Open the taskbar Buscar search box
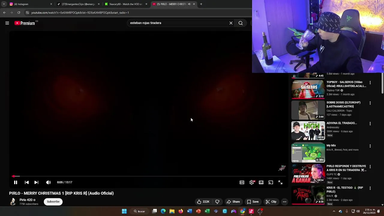The height and width of the screenshot is (216, 384). tap(140, 211)
